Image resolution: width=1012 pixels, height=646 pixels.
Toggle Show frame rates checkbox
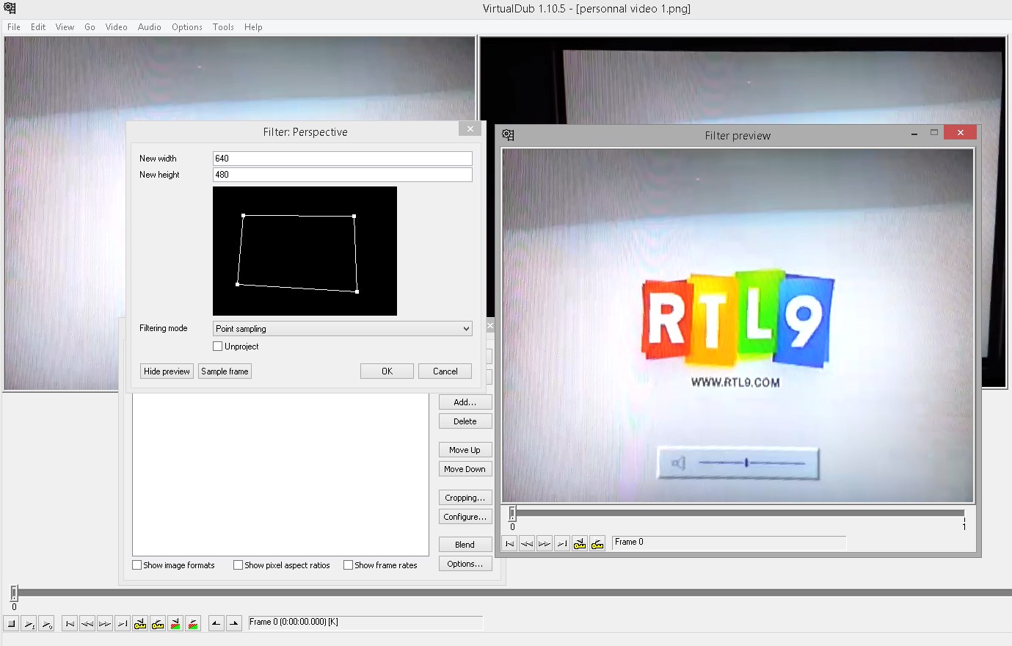click(x=348, y=565)
